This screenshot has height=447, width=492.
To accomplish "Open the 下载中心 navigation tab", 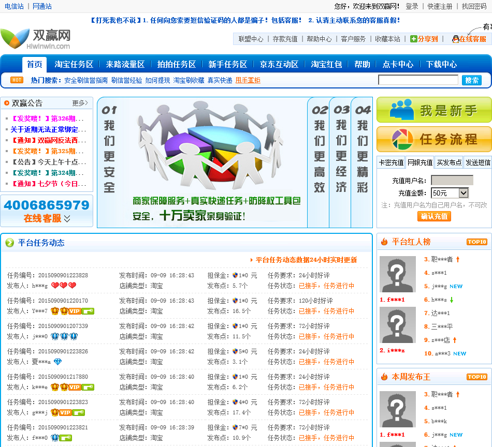I will (x=441, y=64).
